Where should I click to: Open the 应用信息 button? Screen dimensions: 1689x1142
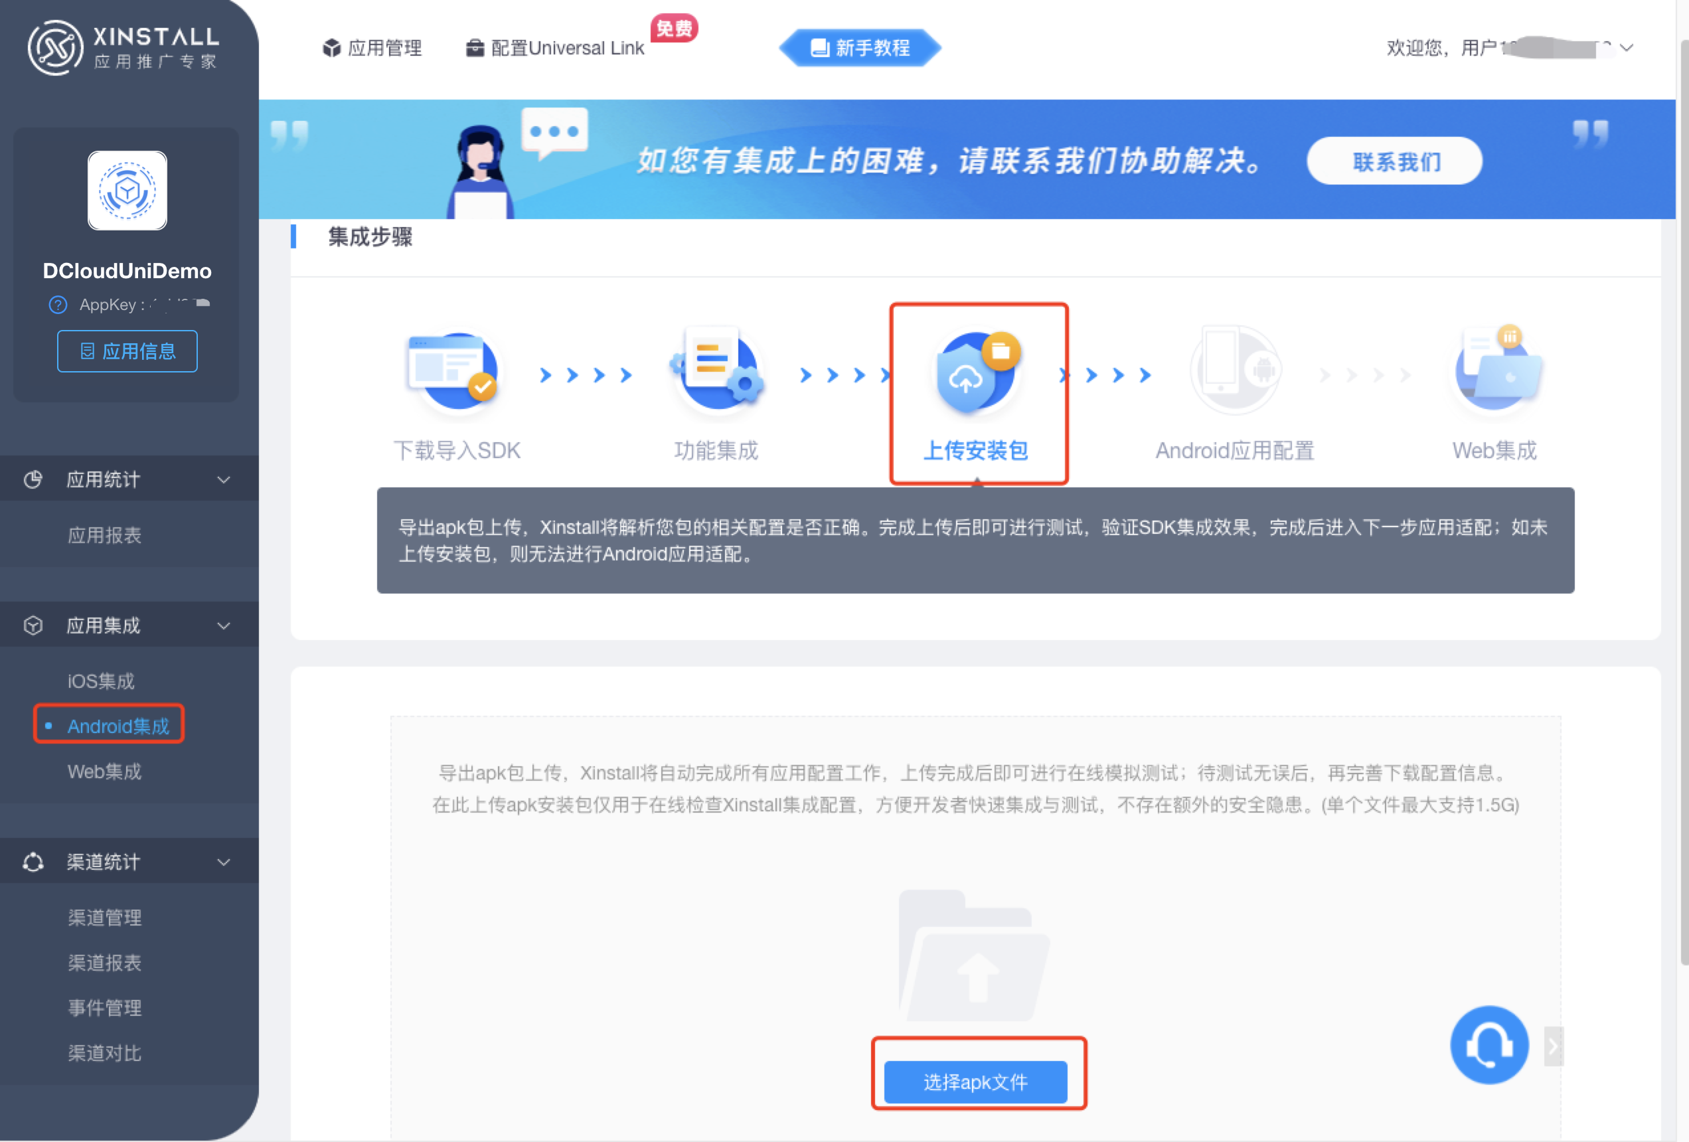click(127, 351)
